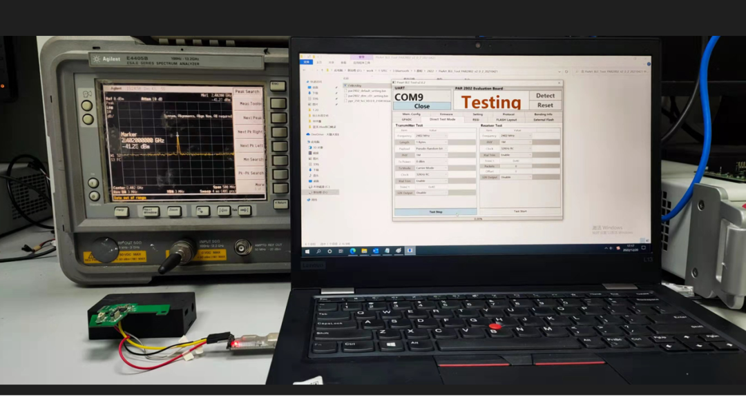
Task: Click the red tray icon near clock
Action: 618,248
